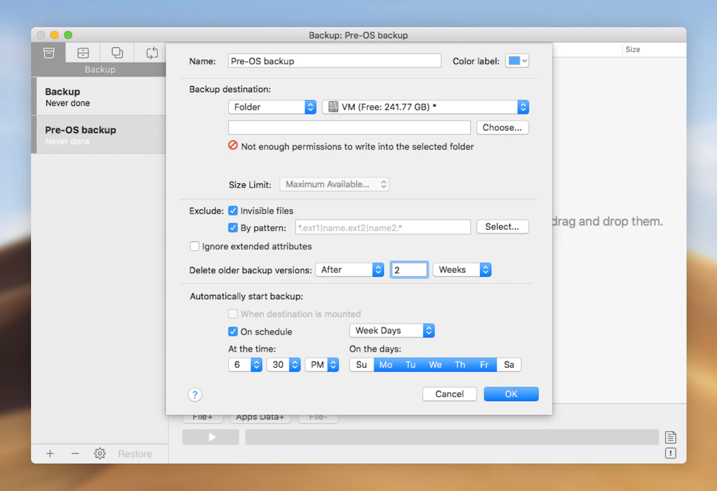Click the Choose... button
Screen dimensions: 717x491
(x=502, y=128)
